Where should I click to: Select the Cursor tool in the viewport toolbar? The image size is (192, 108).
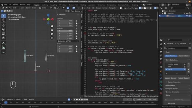pyautogui.click(x=4, y=20)
